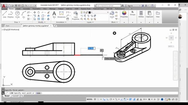Expand the Modify panel
This screenshot has width=188, height=105.
pos(42,22)
